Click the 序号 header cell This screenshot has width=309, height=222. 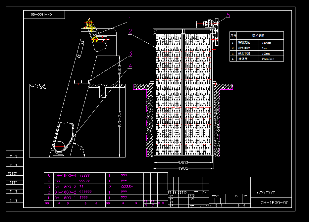pos(233,35)
